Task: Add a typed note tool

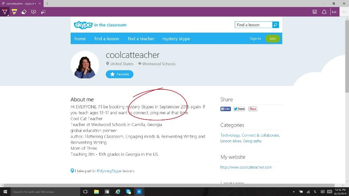Action: (34, 12)
